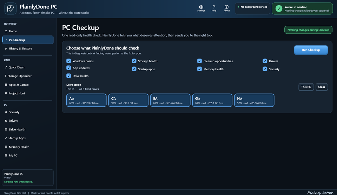This screenshot has width=337, height=195.
Task: Click the green checkmark control icon
Action: click(x=279, y=9)
